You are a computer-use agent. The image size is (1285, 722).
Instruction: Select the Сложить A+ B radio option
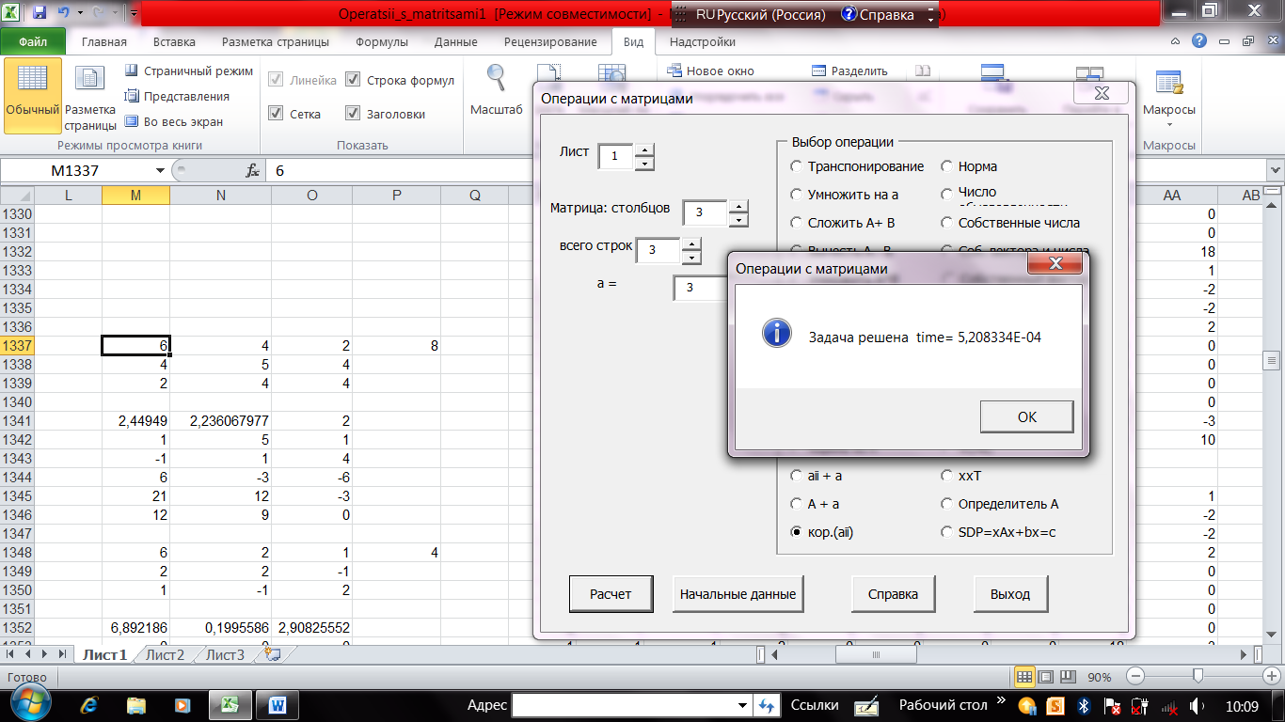point(797,223)
